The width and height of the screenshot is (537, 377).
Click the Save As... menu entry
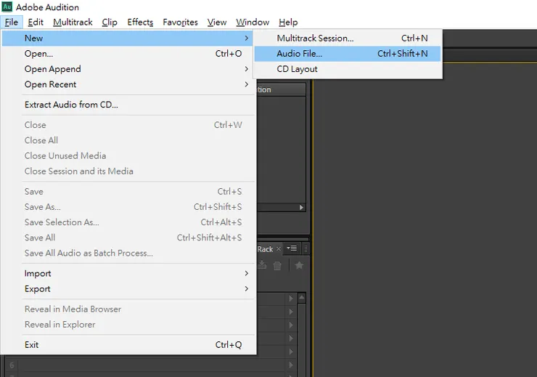tap(128, 207)
